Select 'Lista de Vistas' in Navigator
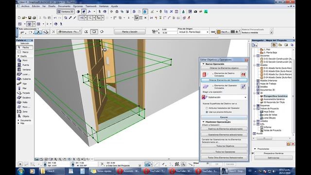The width and height of the screenshot is (311, 175). 270,115
